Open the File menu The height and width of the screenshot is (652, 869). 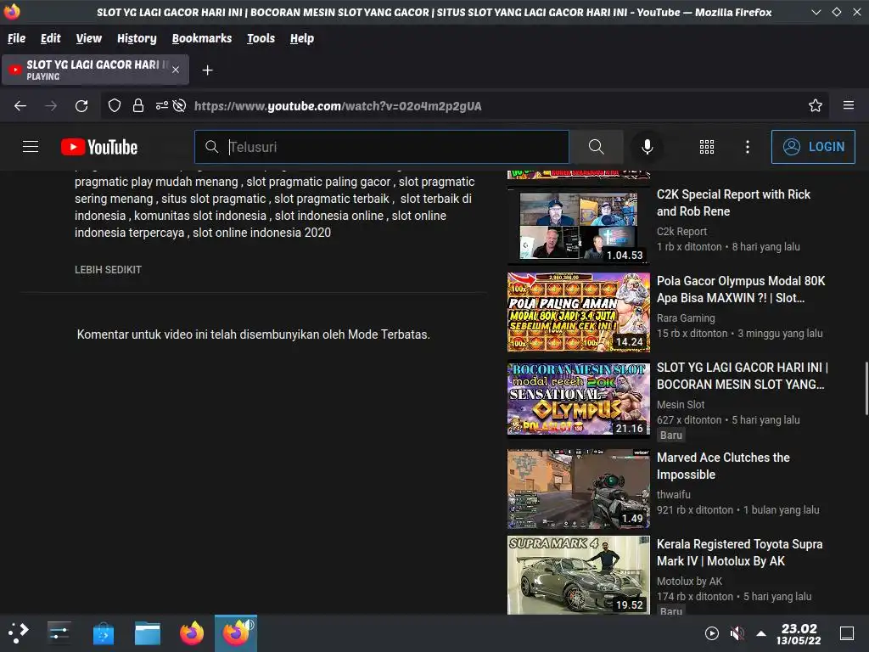pos(17,38)
